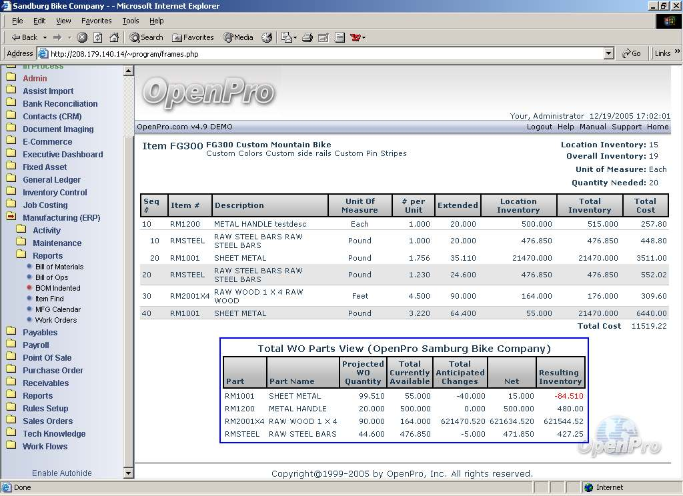Image resolution: width=683 pixels, height=496 pixels.
Task: Click the browser Stop icon
Action: tap(82, 37)
